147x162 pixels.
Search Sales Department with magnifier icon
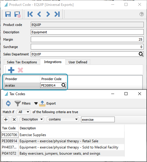(x=141, y=54)
